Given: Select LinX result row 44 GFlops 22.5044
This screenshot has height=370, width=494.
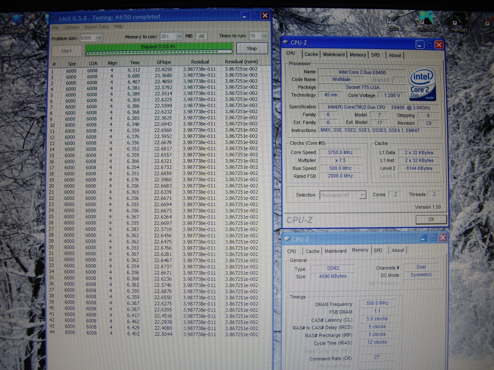Looking at the screenshot, I should (x=163, y=334).
